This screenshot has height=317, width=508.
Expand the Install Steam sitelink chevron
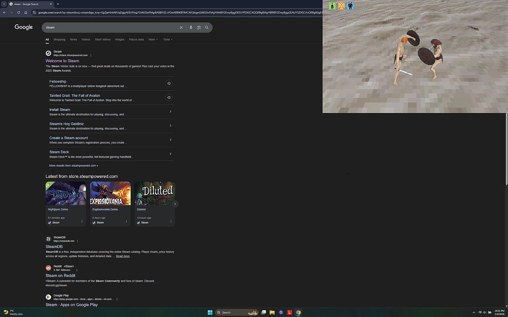[x=170, y=112]
